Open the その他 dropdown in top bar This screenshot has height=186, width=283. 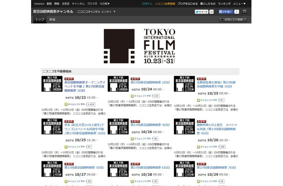105,4
